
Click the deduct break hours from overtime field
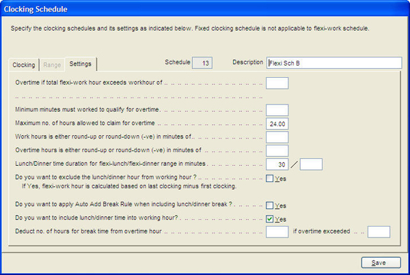click(277, 232)
